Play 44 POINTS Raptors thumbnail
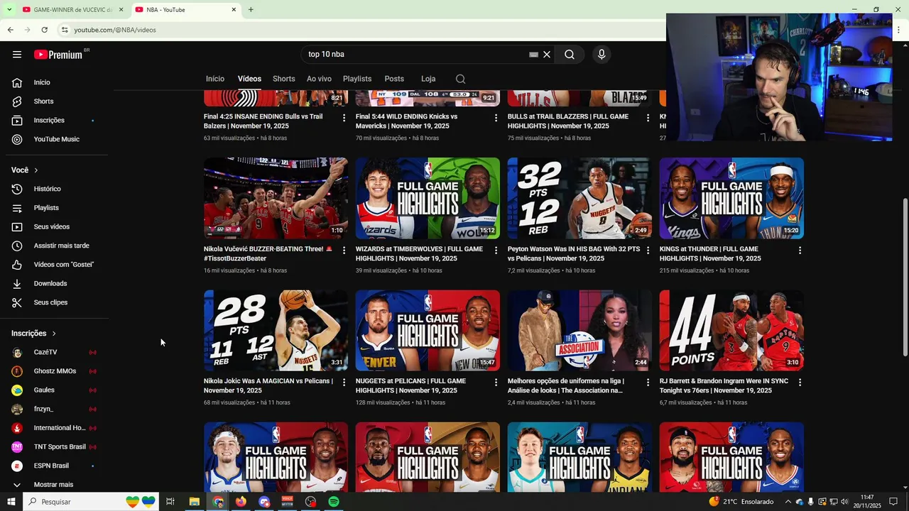909x511 pixels. [x=731, y=330]
